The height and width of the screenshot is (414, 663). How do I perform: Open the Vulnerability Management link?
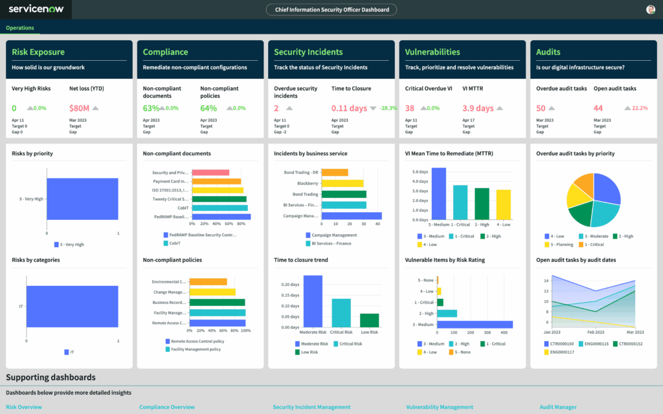click(x=440, y=407)
